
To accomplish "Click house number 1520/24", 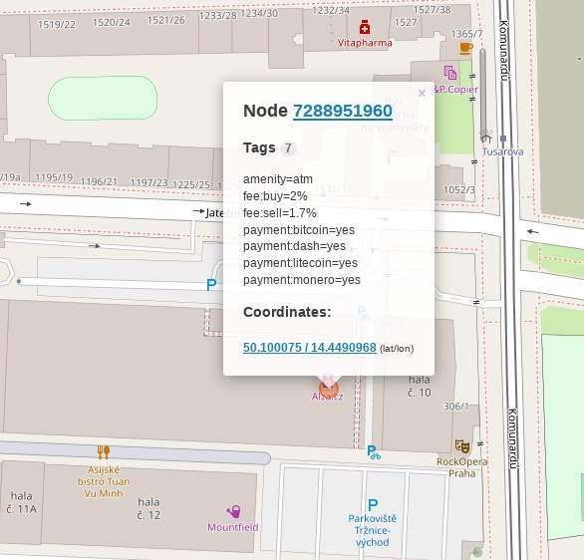I will (x=112, y=22).
